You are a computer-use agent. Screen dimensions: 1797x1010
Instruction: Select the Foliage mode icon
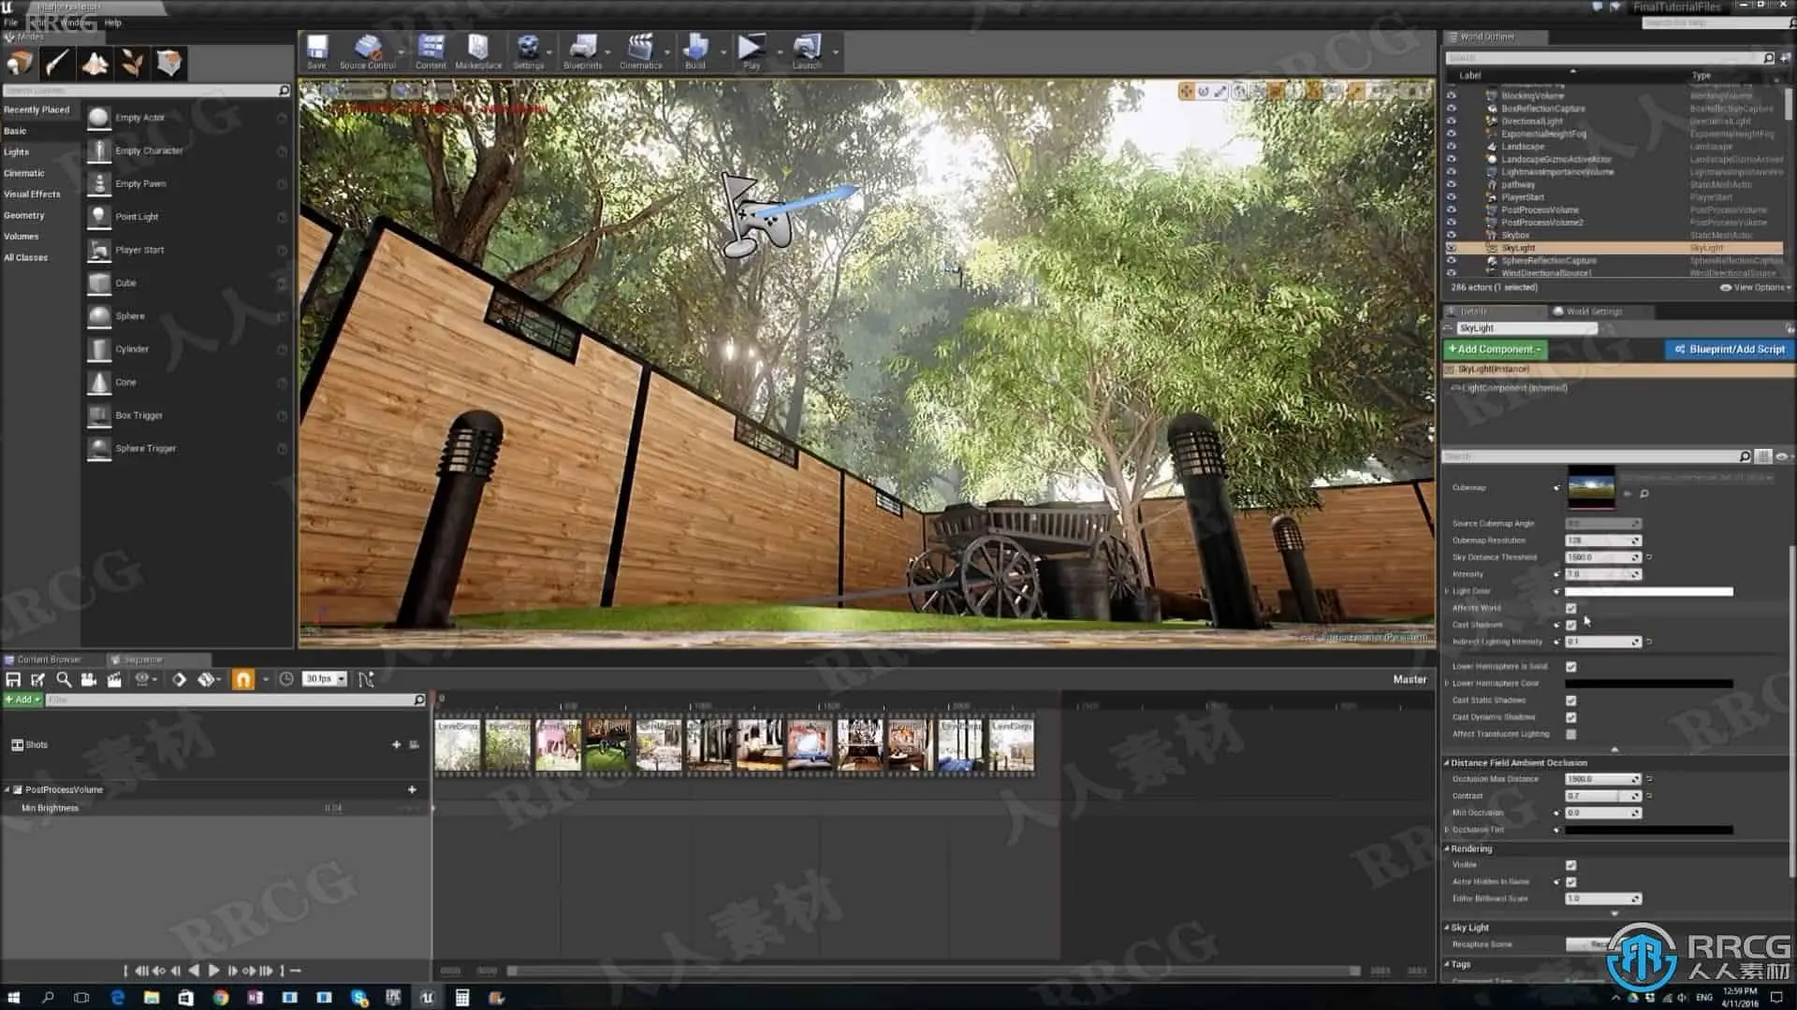point(132,64)
